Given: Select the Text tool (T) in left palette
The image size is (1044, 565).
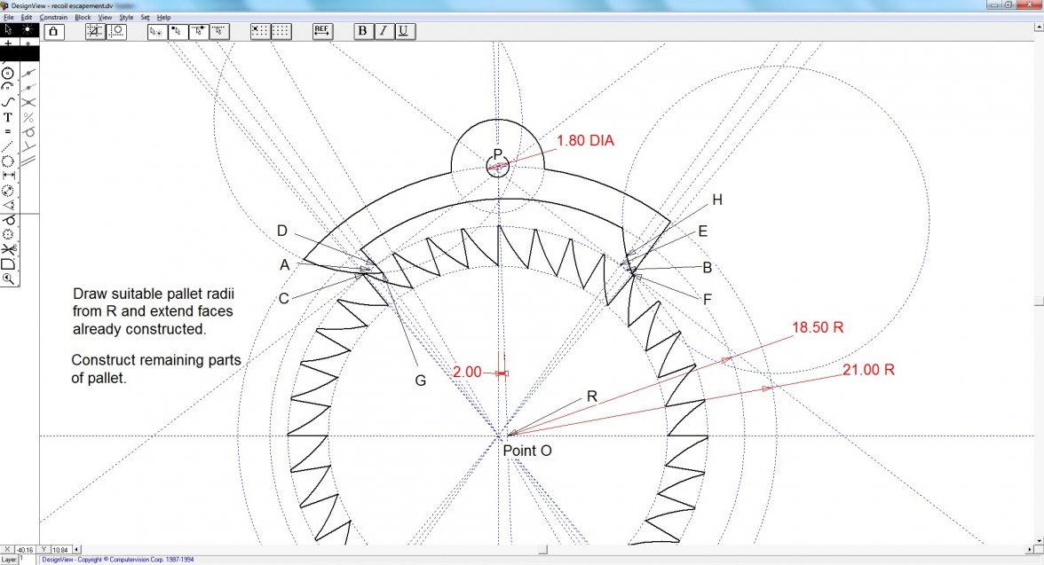Looking at the screenshot, I should click(8, 117).
